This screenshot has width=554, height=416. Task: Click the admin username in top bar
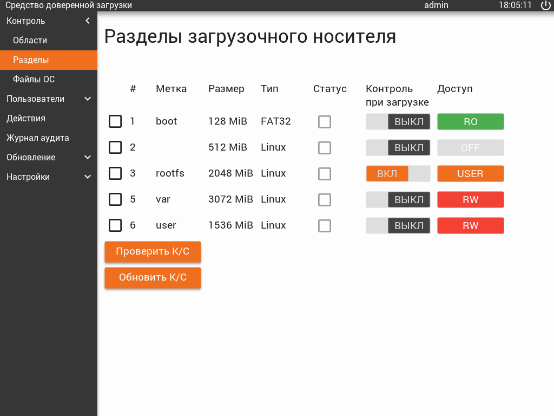[436, 5]
